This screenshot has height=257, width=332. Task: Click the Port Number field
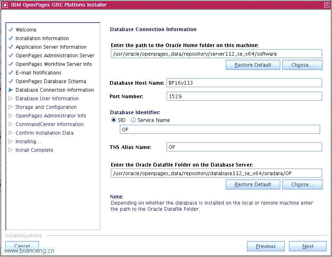(x=244, y=96)
